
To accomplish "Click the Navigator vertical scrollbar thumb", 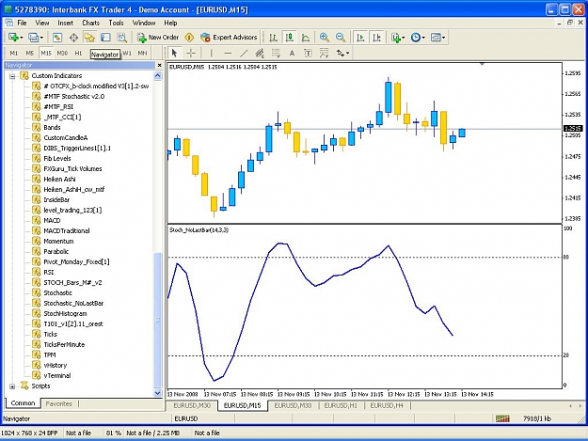I will (x=158, y=321).
